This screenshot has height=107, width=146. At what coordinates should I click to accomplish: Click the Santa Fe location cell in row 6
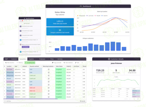coord(10,85)
